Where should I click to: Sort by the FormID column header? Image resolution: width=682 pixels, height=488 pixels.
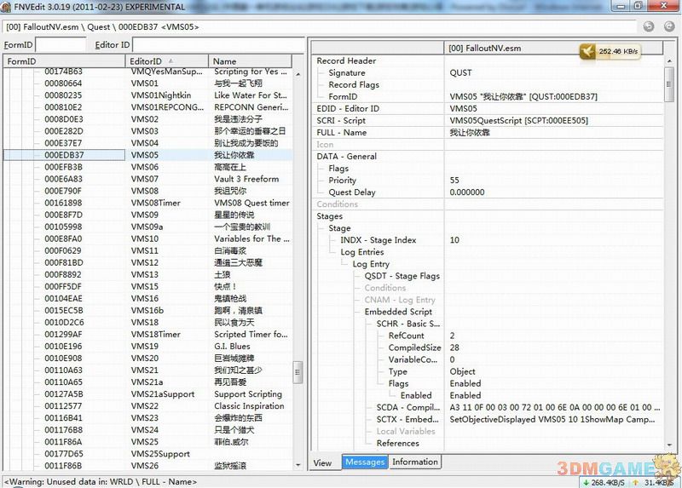point(65,61)
